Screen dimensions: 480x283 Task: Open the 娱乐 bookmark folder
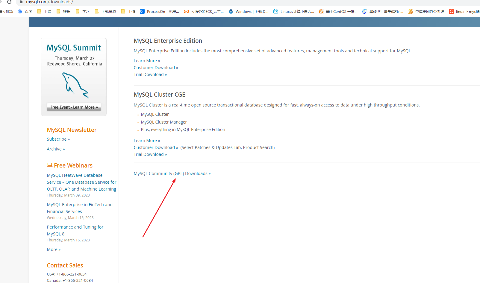click(x=63, y=11)
